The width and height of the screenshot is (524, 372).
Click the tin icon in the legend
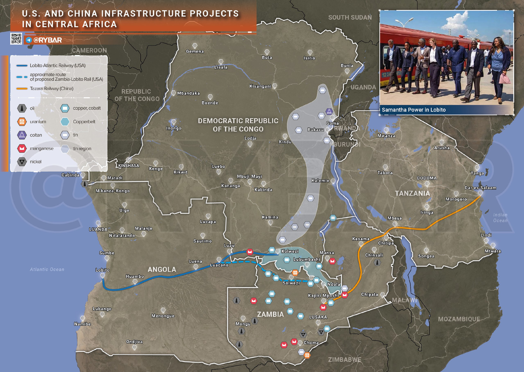pyautogui.click(x=65, y=135)
